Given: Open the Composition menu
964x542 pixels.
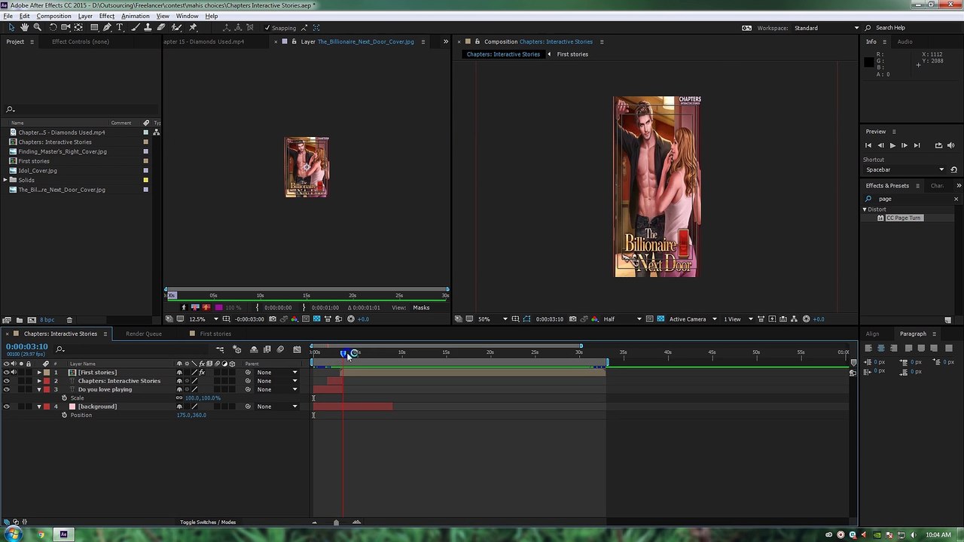Looking at the screenshot, I should pyautogui.click(x=53, y=16).
